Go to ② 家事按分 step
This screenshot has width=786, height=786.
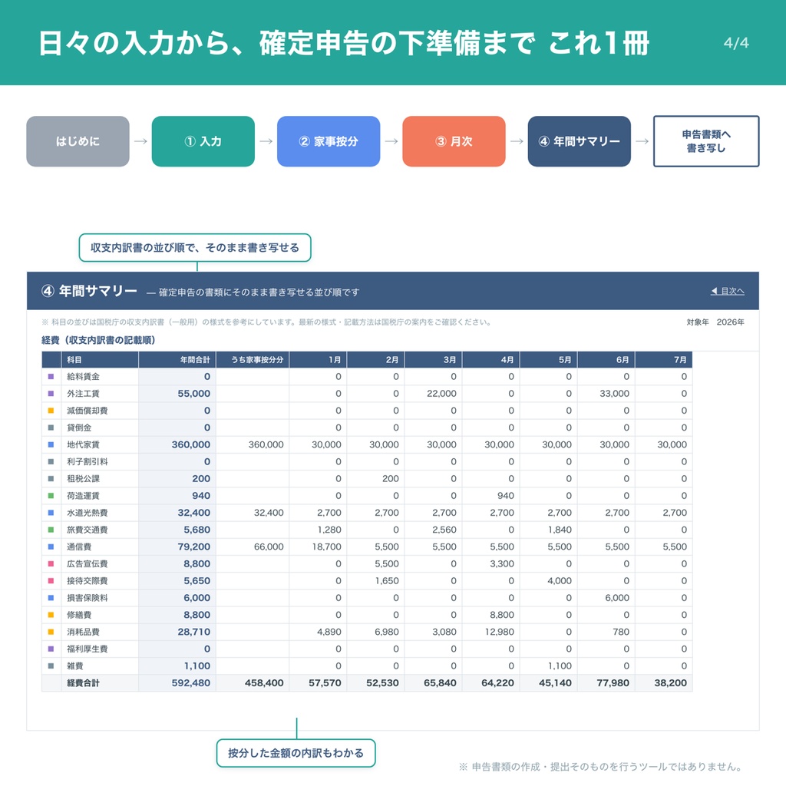click(329, 141)
